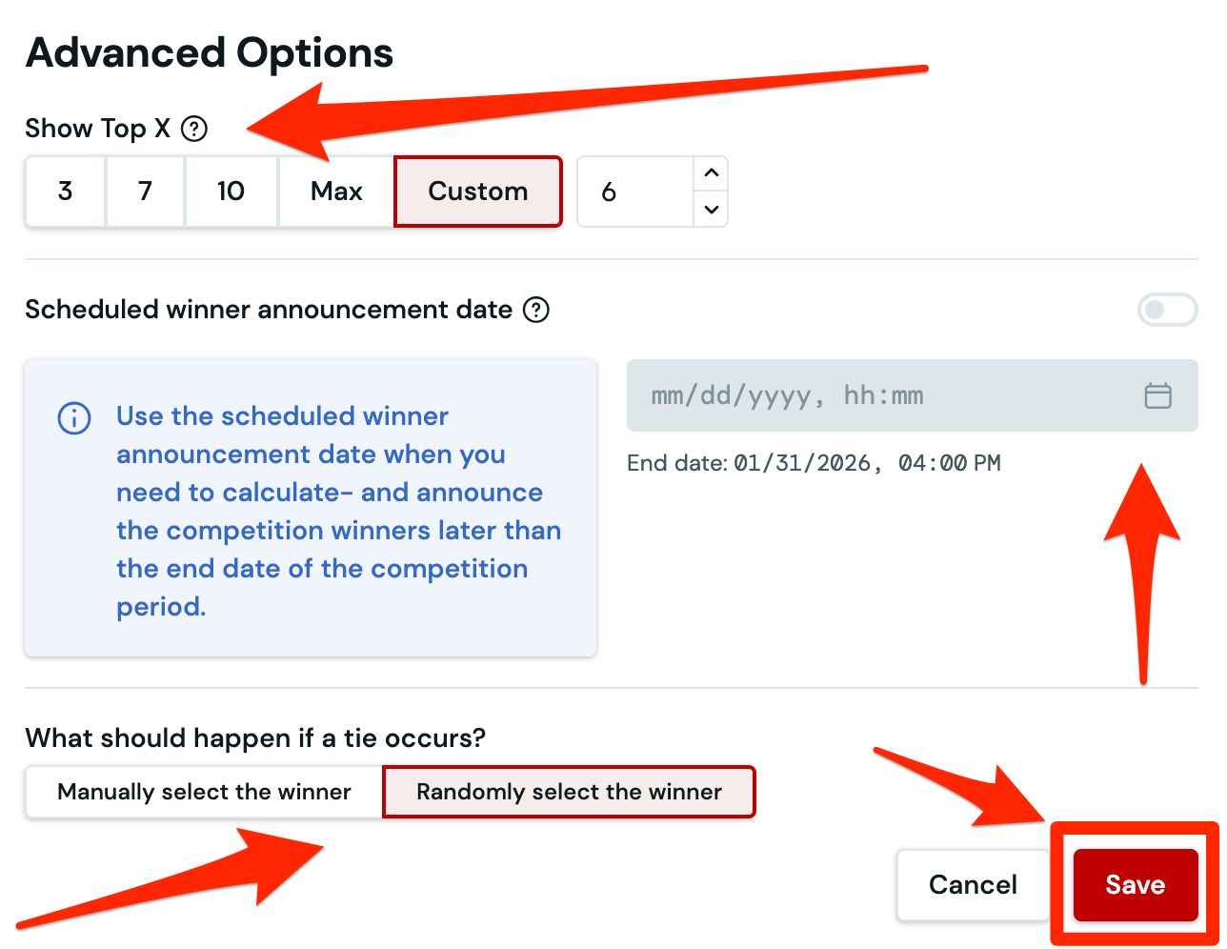
Task: Focus the mm/dd/yyyy announcement date field
Action: [x=876, y=395]
